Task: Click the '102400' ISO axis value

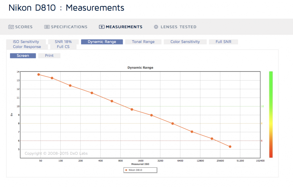Action: [260, 161]
